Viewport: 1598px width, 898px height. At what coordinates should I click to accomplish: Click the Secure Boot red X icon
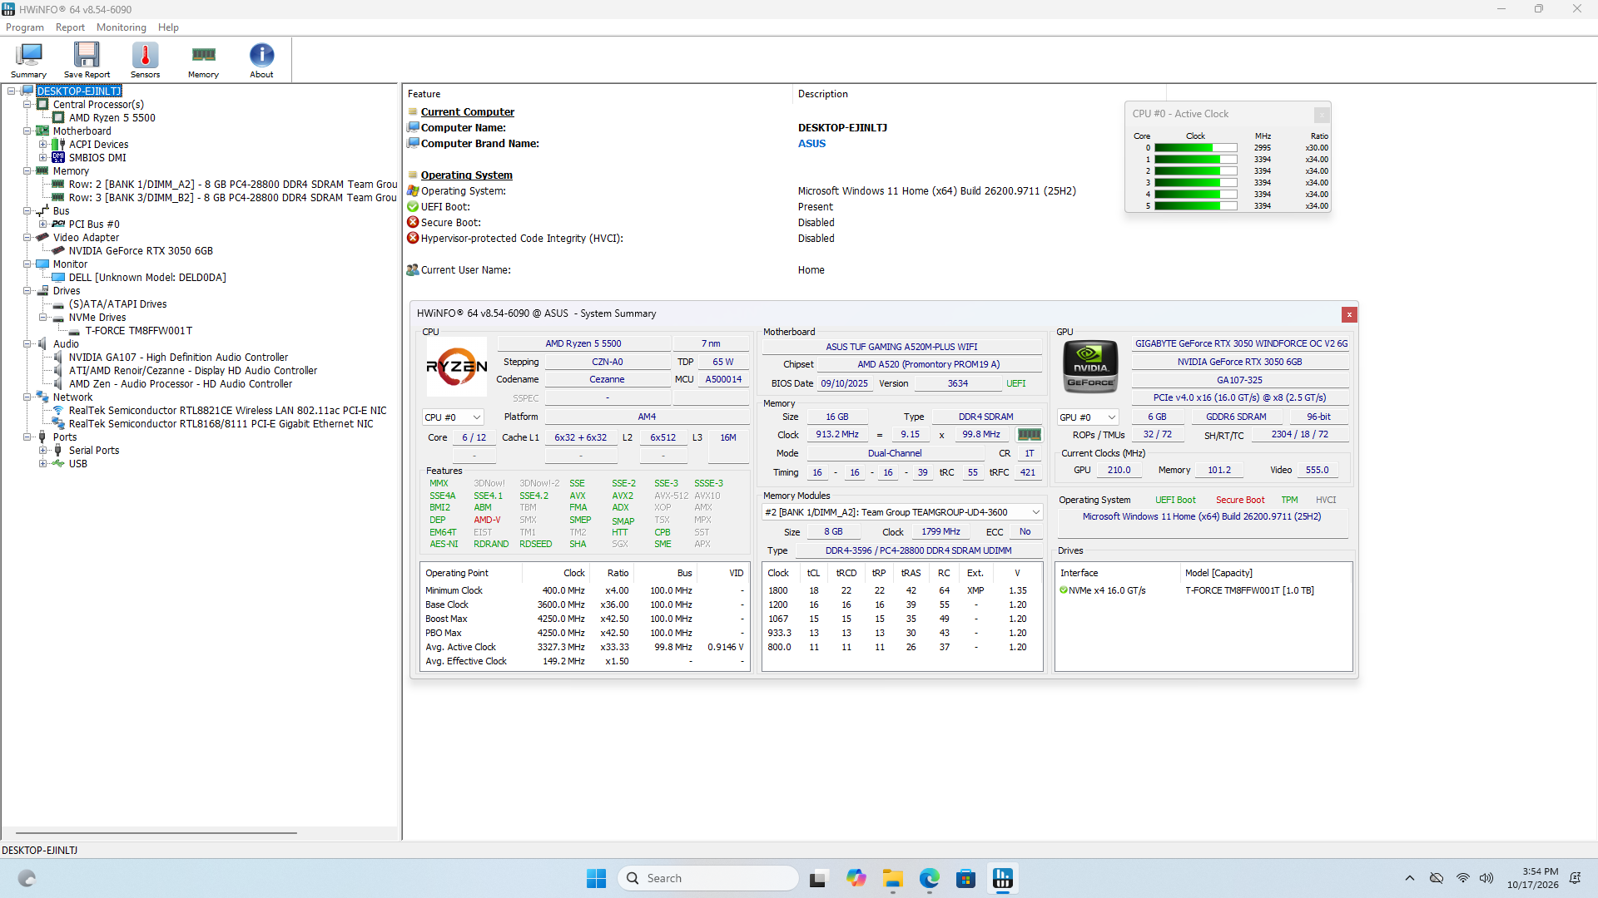413,223
